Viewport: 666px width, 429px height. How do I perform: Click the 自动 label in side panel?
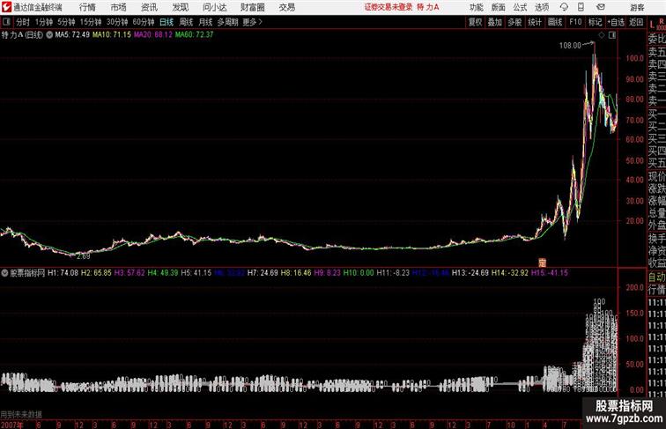pos(656,277)
